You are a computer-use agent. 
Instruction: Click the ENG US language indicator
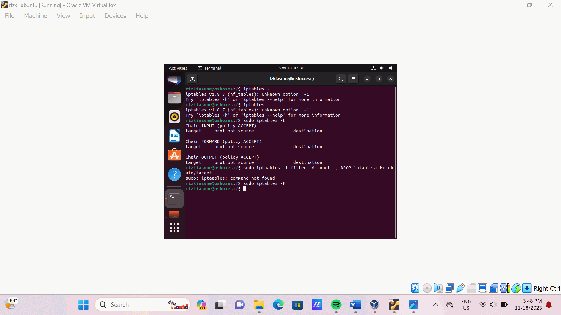coord(466,304)
